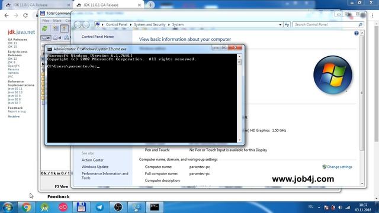Click the System window scrollbar down arrow
Screen dimensions: 379x213
click(362, 183)
